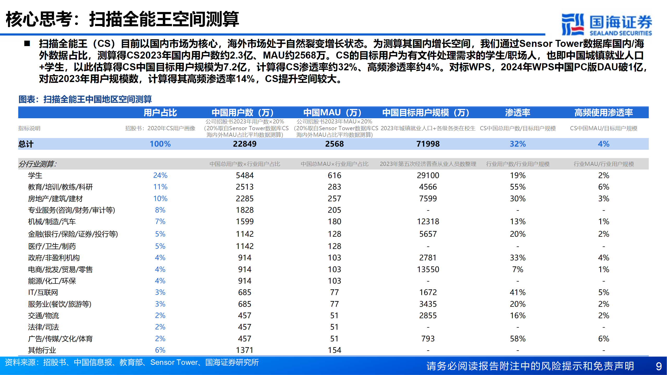The image size is (667, 375).
Task: Click the 金融(银行/保险/证券/投行等) row label
Action: (73, 234)
